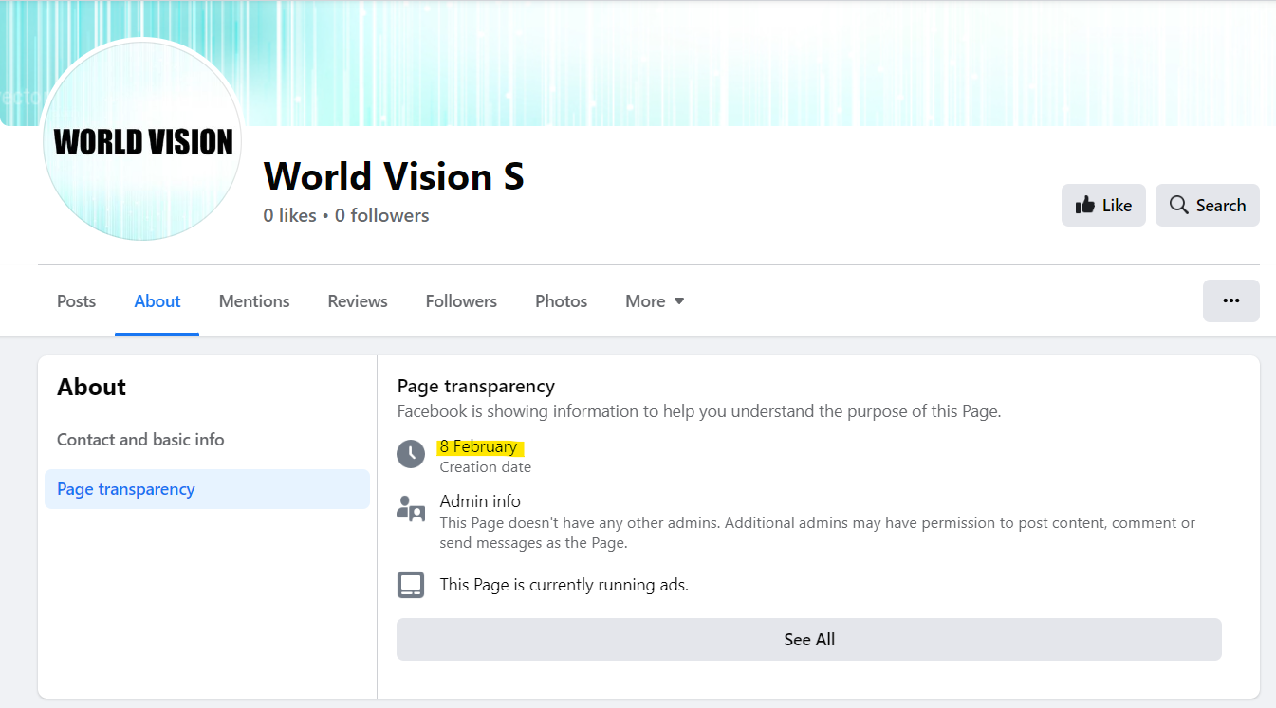The image size is (1276, 708).
Task: Click the World Vision S page title
Action: [x=394, y=176]
